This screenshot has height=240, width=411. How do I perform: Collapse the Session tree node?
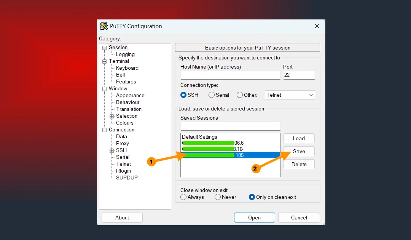[104, 48]
